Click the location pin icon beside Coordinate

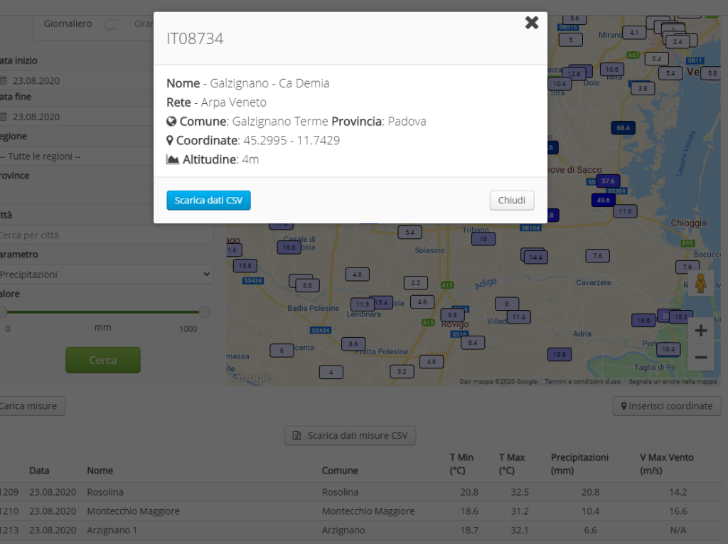170,141
